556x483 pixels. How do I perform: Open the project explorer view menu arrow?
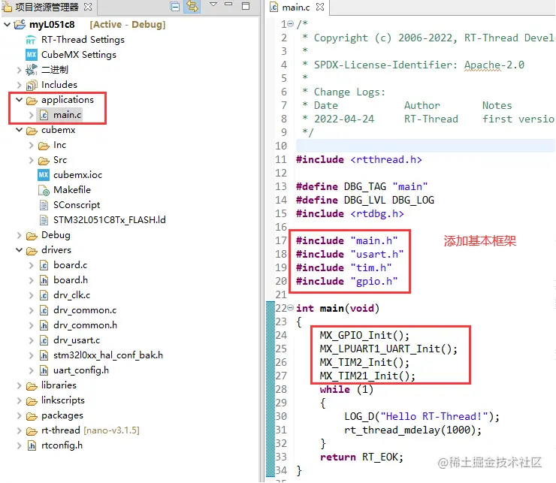pos(213,5)
